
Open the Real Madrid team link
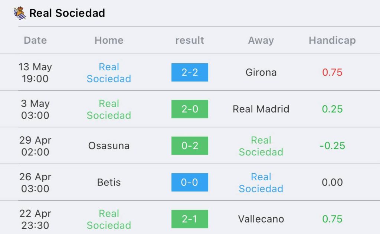point(261,109)
